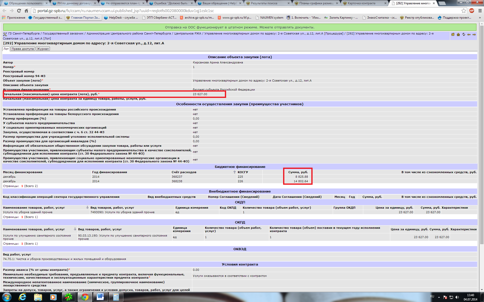The width and height of the screenshot is (484, 302).
Task: Open the Журнал tab
Action: 43,49
